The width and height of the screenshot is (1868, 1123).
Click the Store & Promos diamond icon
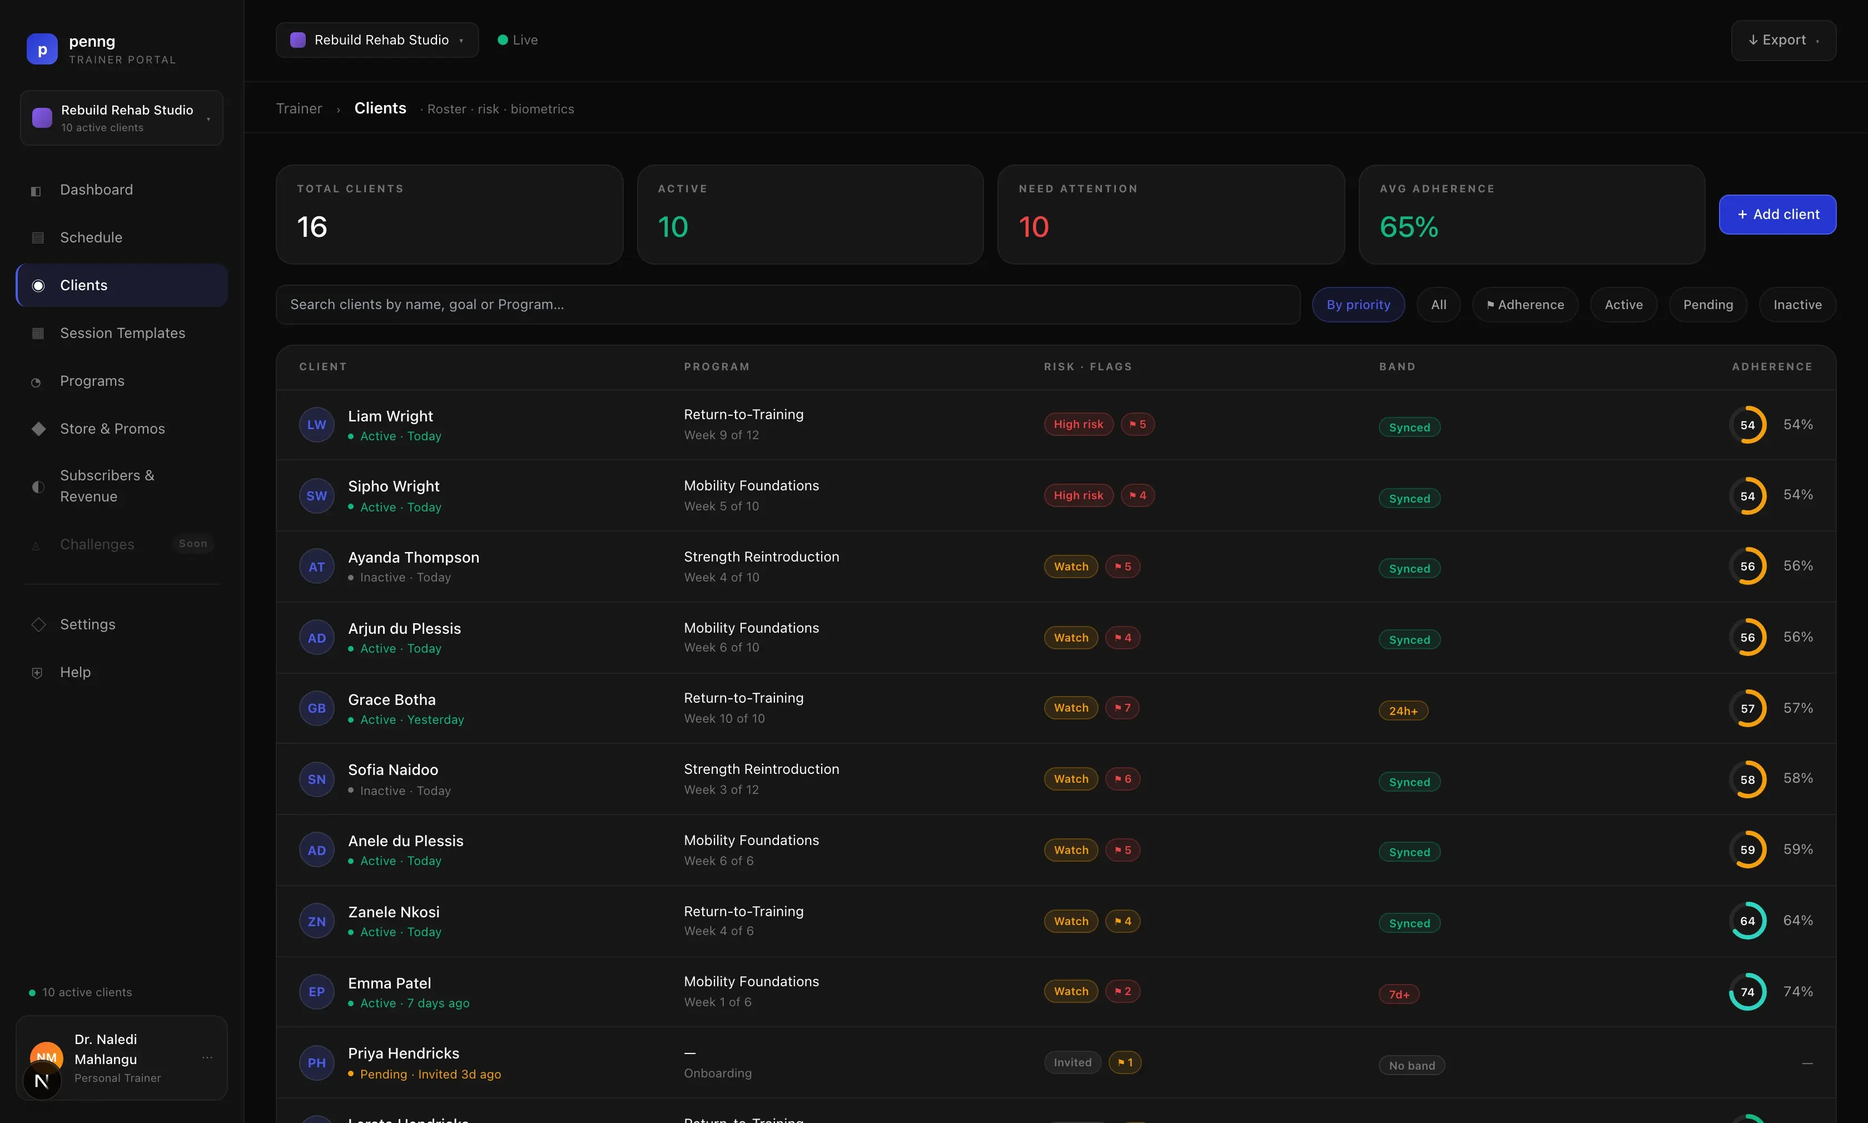38,429
